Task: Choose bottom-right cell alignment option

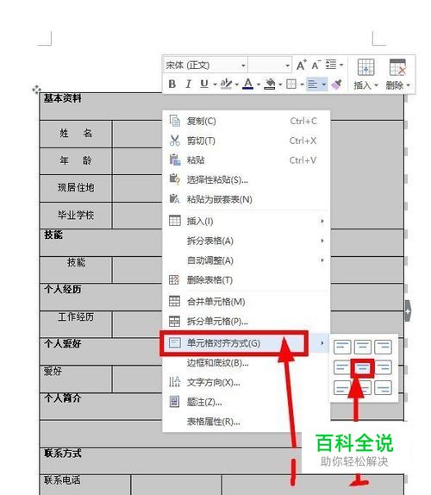Action: point(383,388)
